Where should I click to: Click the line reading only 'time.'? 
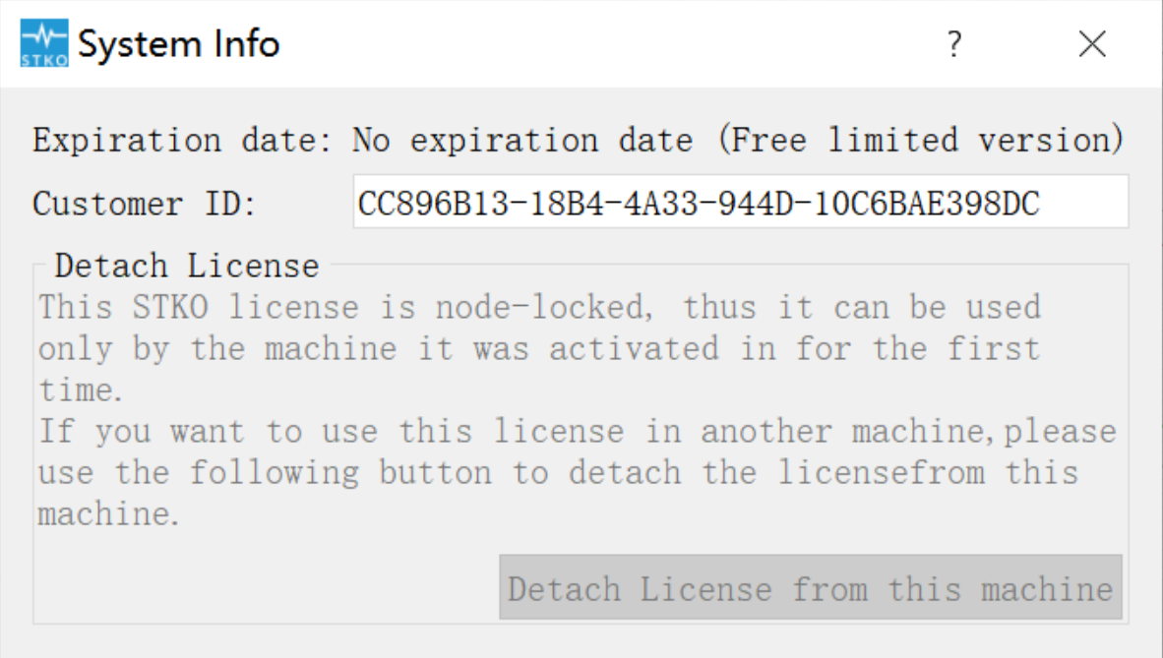click(x=80, y=389)
